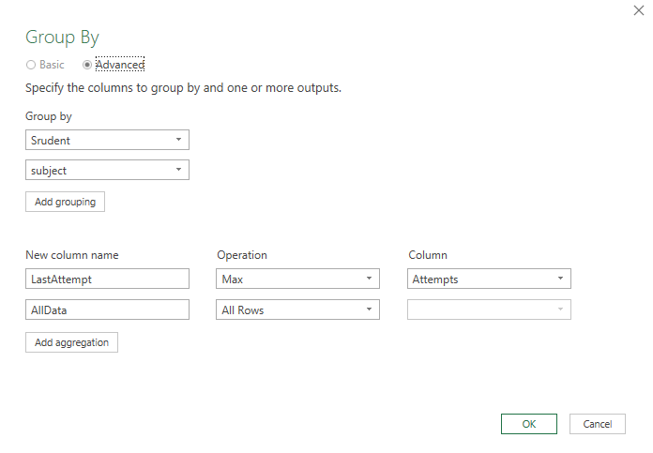This screenshot has height=453, width=653.
Task: Click Add aggregation button
Action: tap(71, 342)
